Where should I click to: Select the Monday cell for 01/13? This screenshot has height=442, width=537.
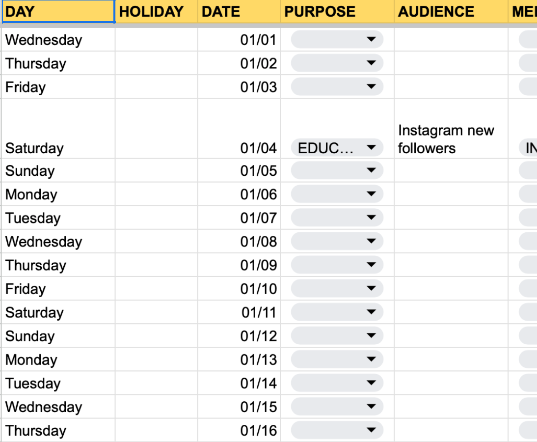coord(58,359)
